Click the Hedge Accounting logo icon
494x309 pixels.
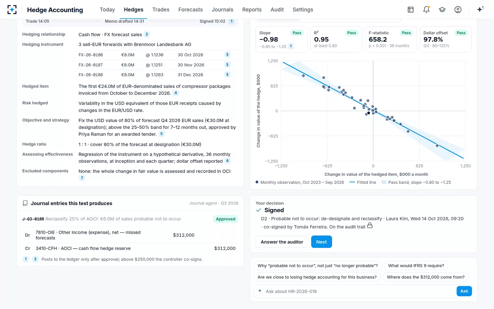point(12,10)
